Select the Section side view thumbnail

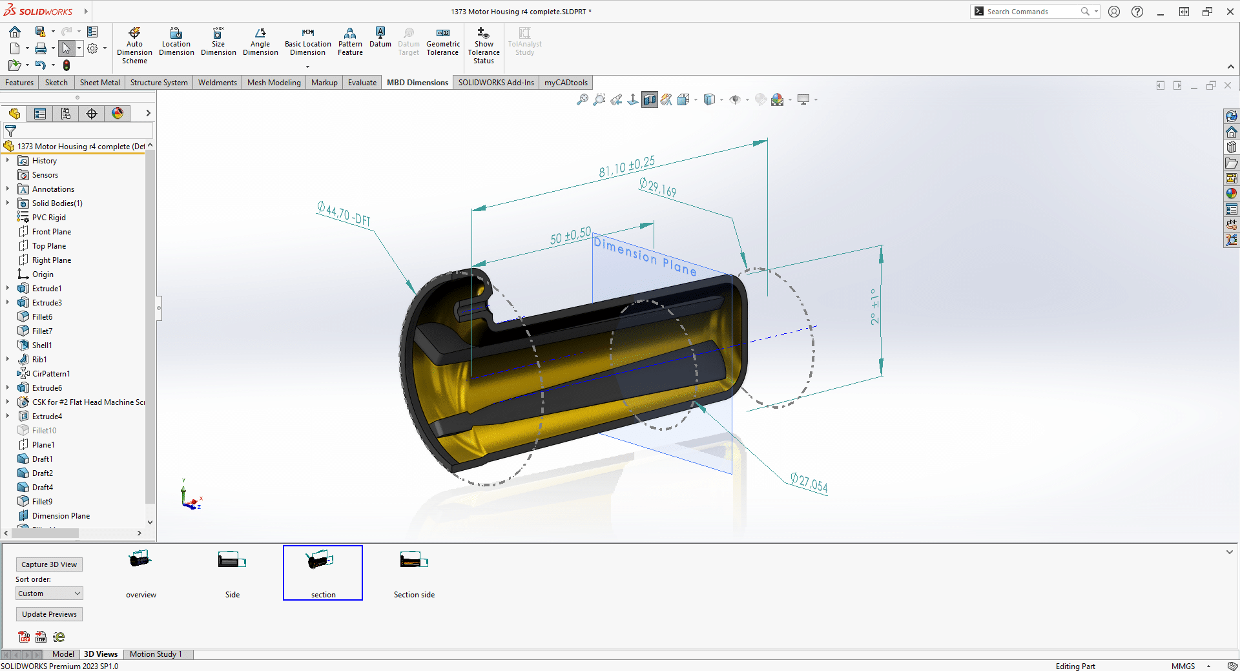click(414, 573)
